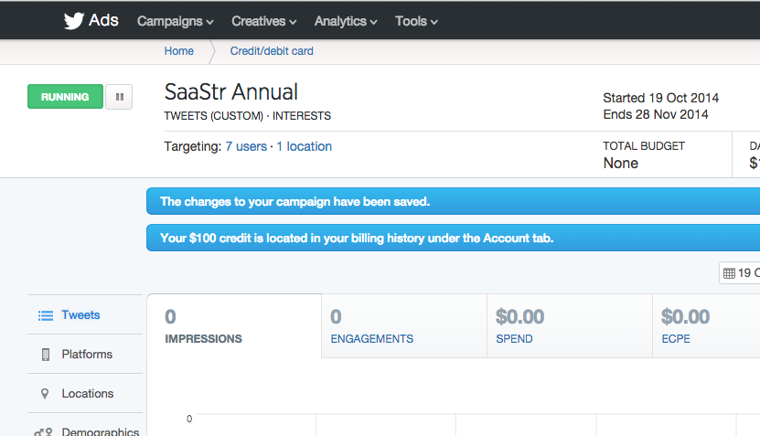Click the 'changes have been saved' notification
The height and width of the screenshot is (436, 760).
[x=454, y=201]
